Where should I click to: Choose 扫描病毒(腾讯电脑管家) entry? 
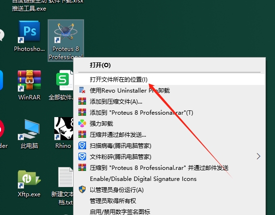click(169, 146)
